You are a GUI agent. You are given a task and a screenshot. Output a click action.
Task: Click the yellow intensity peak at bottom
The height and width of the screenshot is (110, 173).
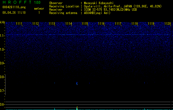[77, 108]
